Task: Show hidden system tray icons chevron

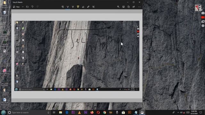Action: click(x=178, y=112)
